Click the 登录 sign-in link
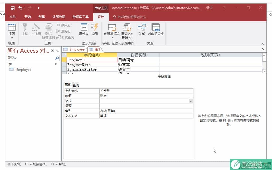 click(x=209, y=8)
